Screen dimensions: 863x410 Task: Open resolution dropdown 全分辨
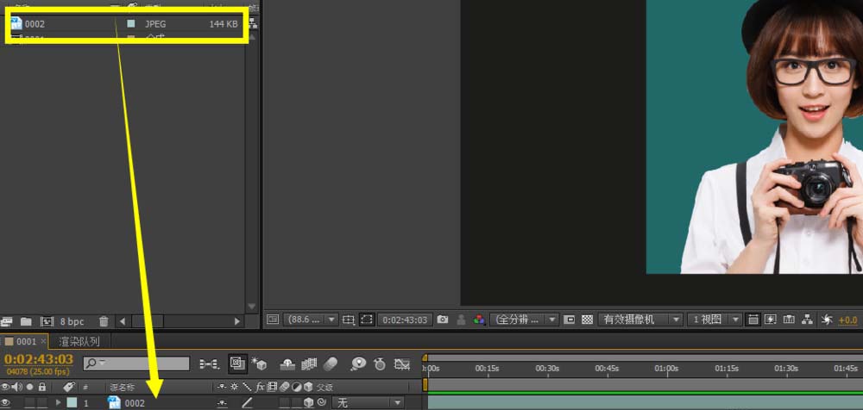pyautogui.click(x=524, y=320)
